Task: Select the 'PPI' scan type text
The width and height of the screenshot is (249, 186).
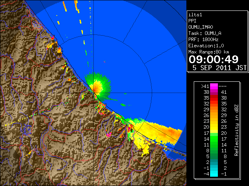Action: [x=192, y=21]
